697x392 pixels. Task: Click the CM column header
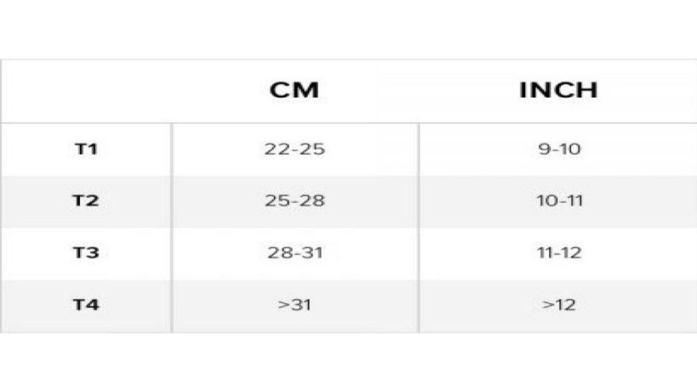[x=294, y=90]
